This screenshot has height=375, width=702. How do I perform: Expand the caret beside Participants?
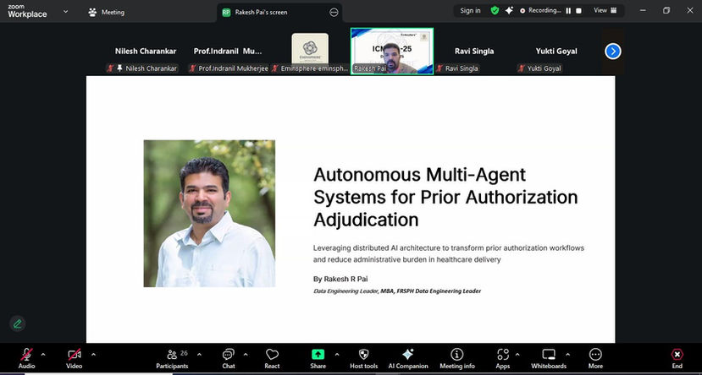199,355
